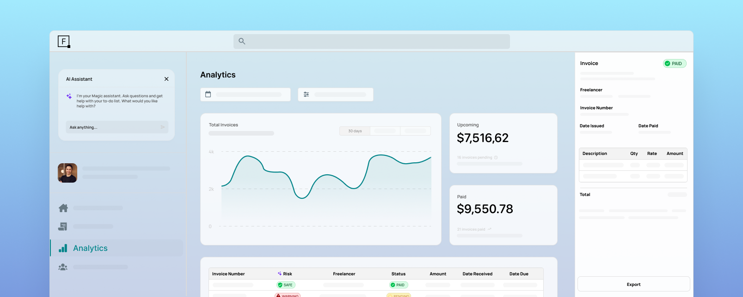Open the filter sliders dropdown
The image size is (743, 297).
[335, 95]
